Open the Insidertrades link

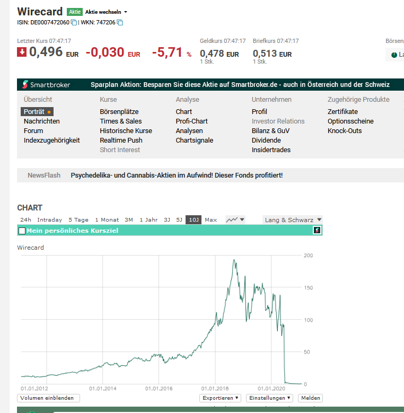(271, 150)
